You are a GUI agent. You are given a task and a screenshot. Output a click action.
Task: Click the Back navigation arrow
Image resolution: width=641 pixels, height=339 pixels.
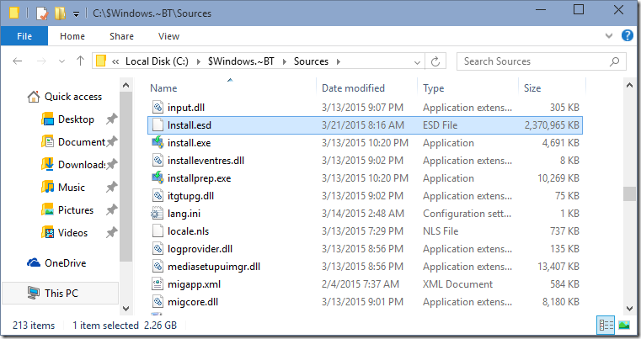click(19, 61)
